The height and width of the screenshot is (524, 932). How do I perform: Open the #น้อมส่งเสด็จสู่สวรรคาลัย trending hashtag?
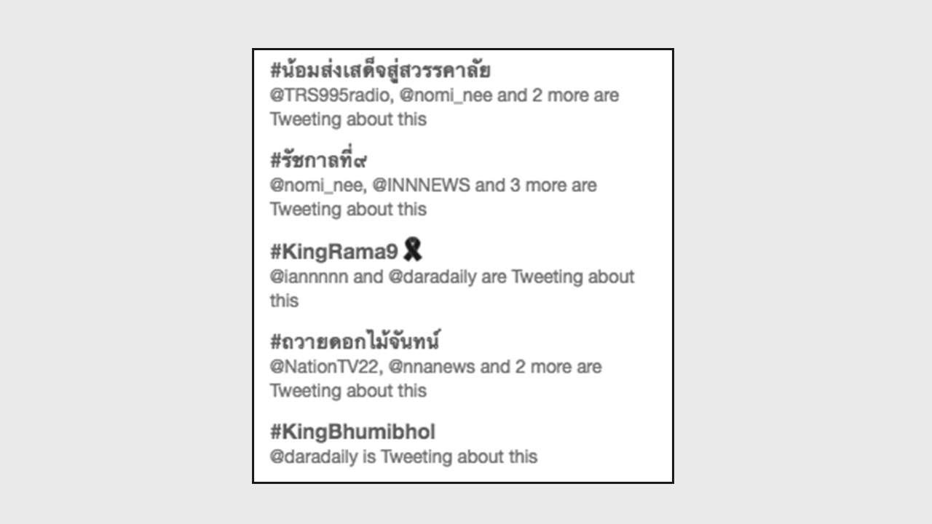pos(380,71)
